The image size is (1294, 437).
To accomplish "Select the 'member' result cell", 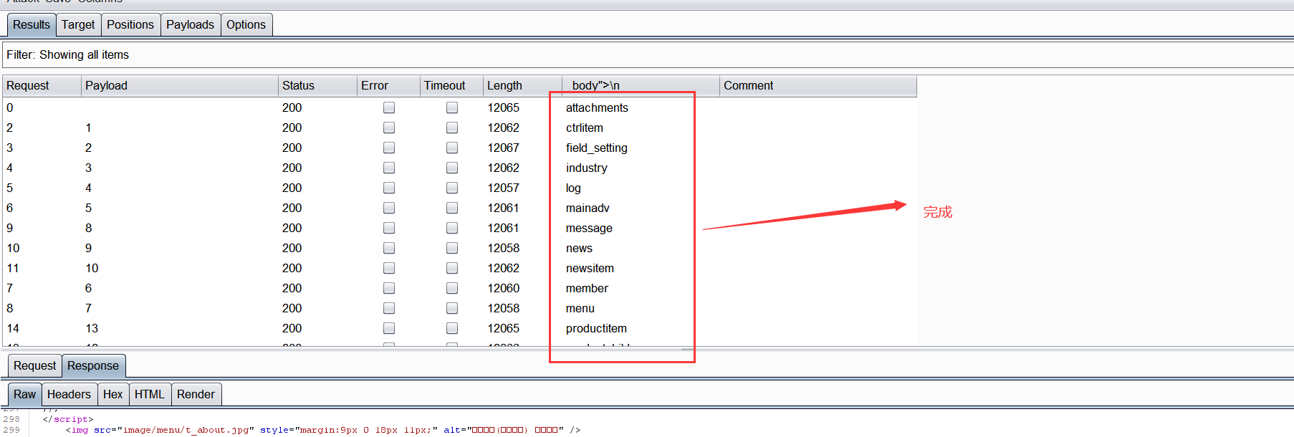I will pos(587,288).
